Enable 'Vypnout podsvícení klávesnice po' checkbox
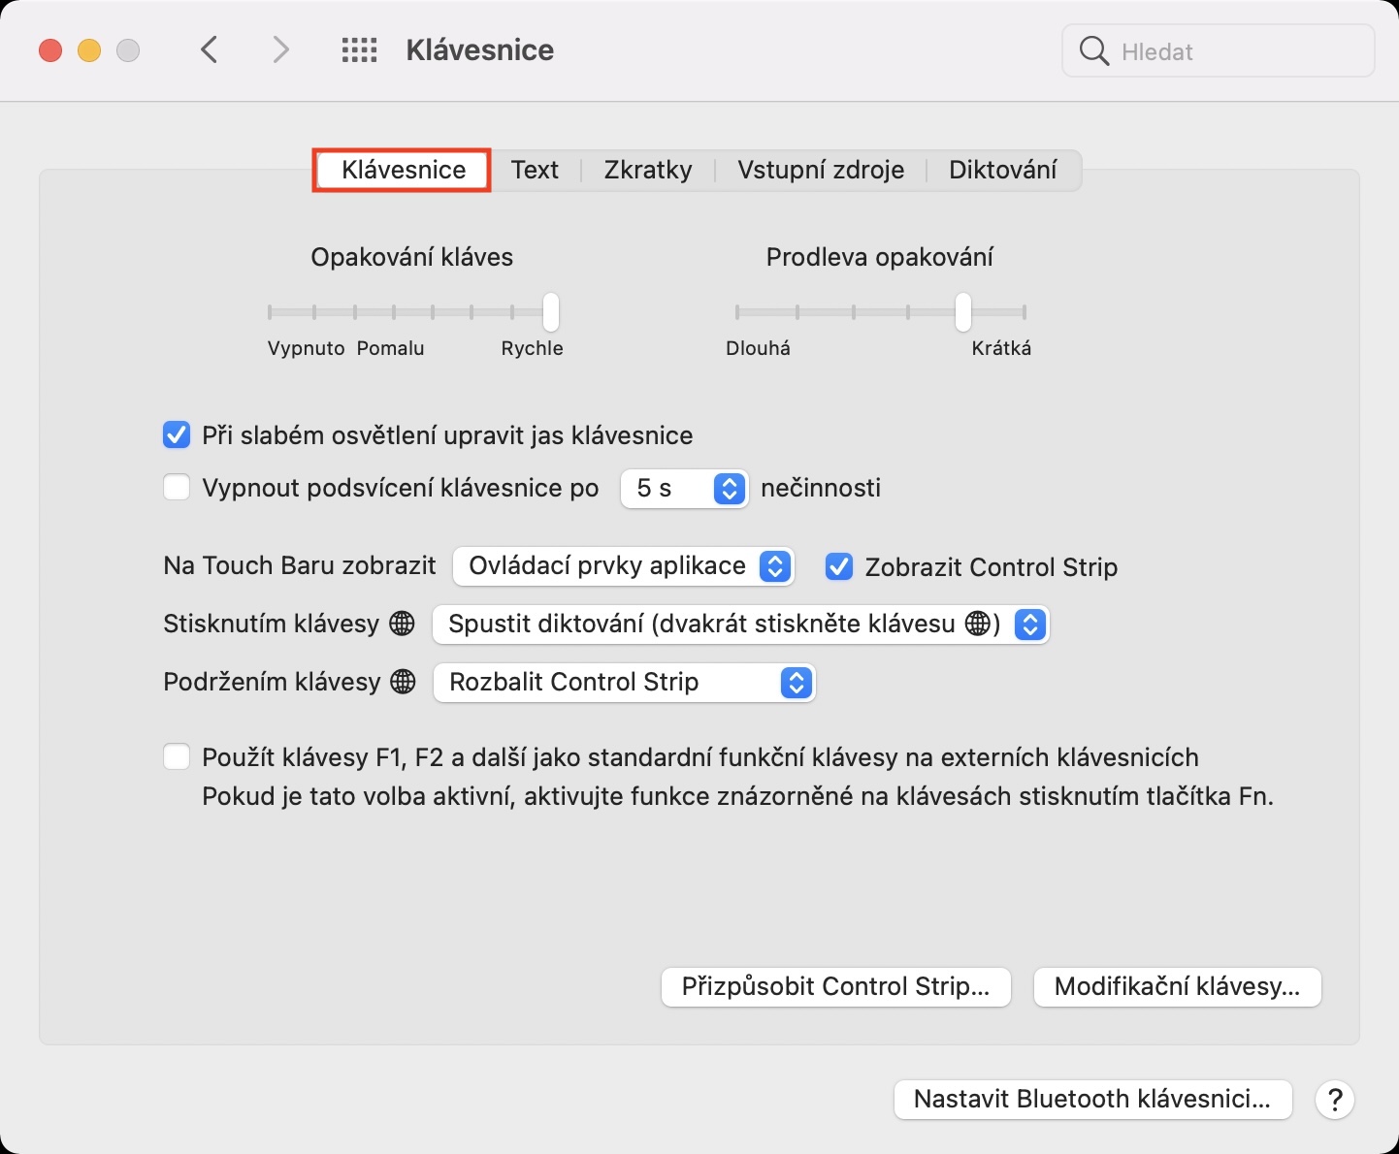 click(x=177, y=487)
